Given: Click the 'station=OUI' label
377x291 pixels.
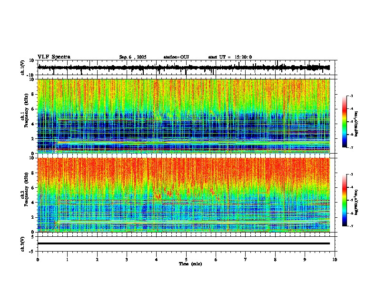Looking at the screenshot, I should (x=176, y=57).
